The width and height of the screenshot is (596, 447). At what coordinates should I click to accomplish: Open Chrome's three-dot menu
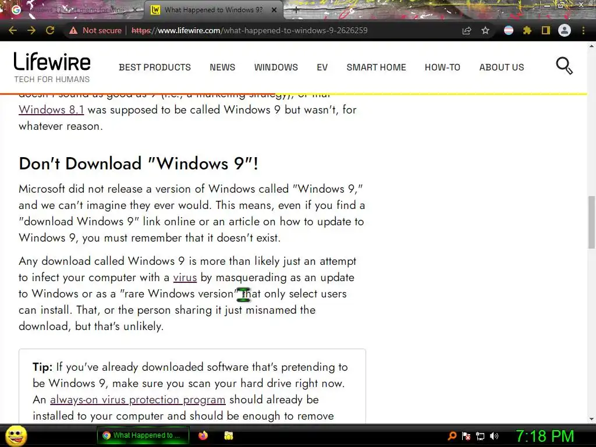[583, 30]
